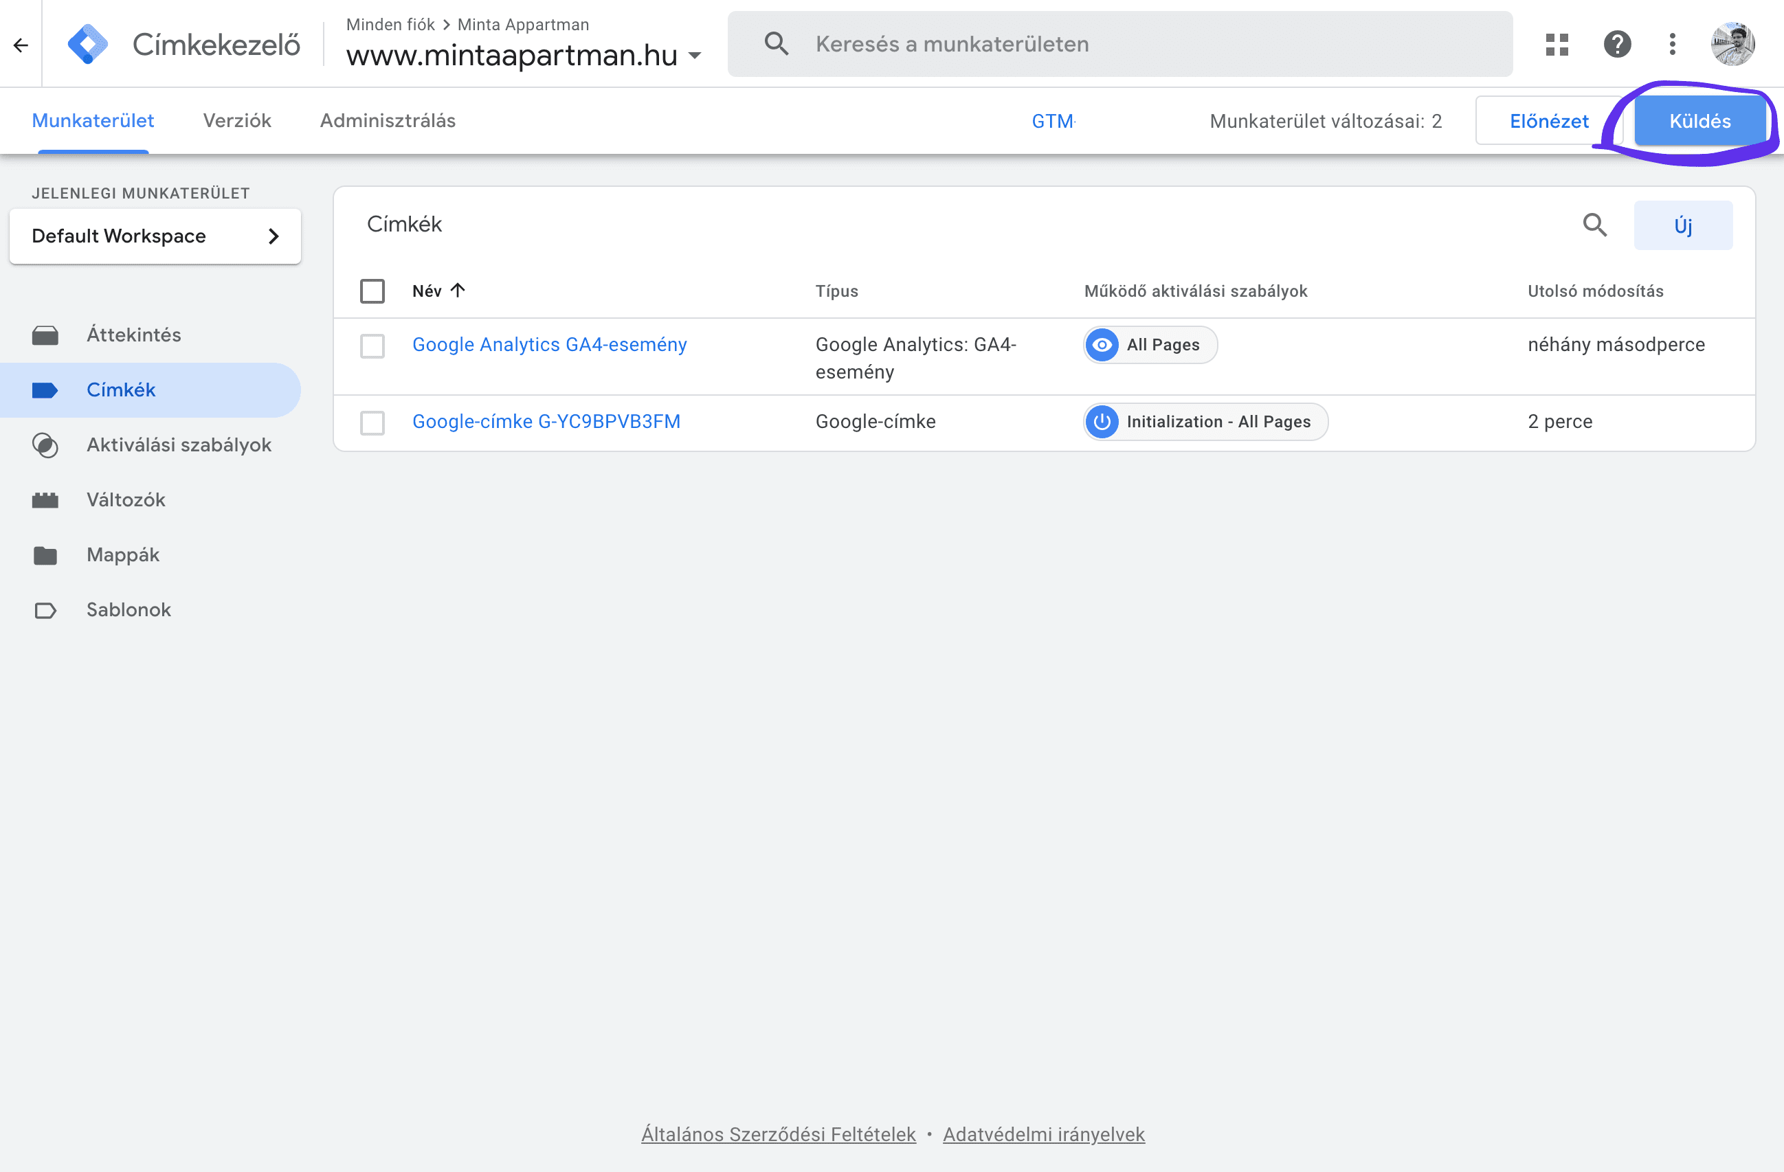Click the Áttekintés overview icon
Screen dimensions: 1784x1172
45,335
